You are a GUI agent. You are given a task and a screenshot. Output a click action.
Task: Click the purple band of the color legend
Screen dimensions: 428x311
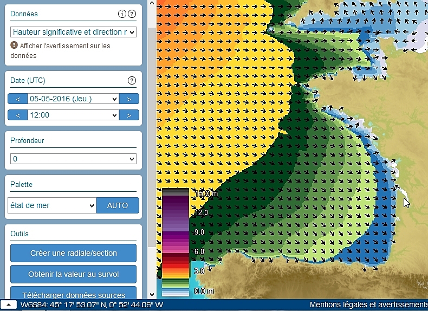[176, 215]
